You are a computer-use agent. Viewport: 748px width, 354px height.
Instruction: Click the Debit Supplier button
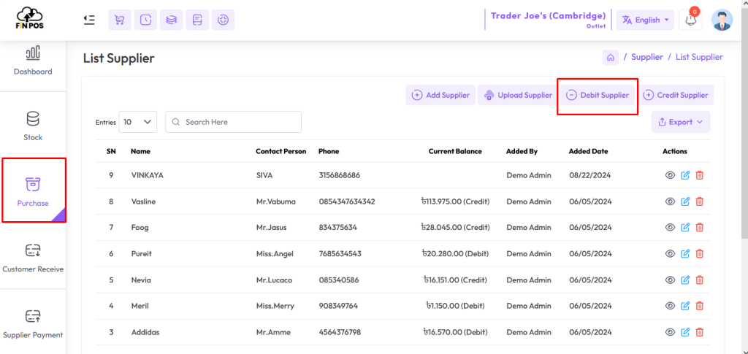coord(598,96)
